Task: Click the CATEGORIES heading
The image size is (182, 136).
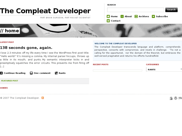Action: [152, 64]
